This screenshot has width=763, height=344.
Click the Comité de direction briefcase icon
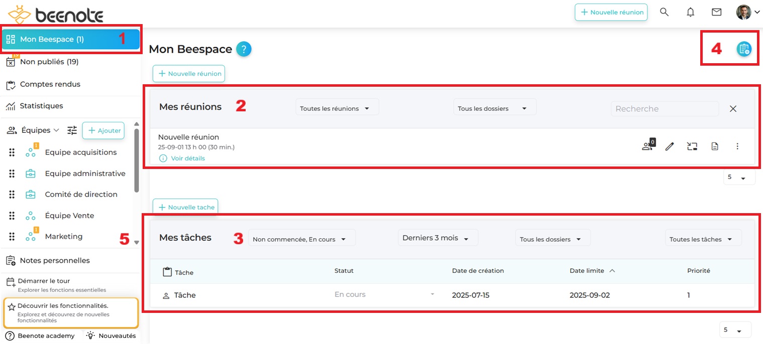tap(31, 195)
